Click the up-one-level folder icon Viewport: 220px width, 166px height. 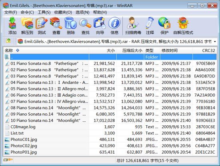8,41
